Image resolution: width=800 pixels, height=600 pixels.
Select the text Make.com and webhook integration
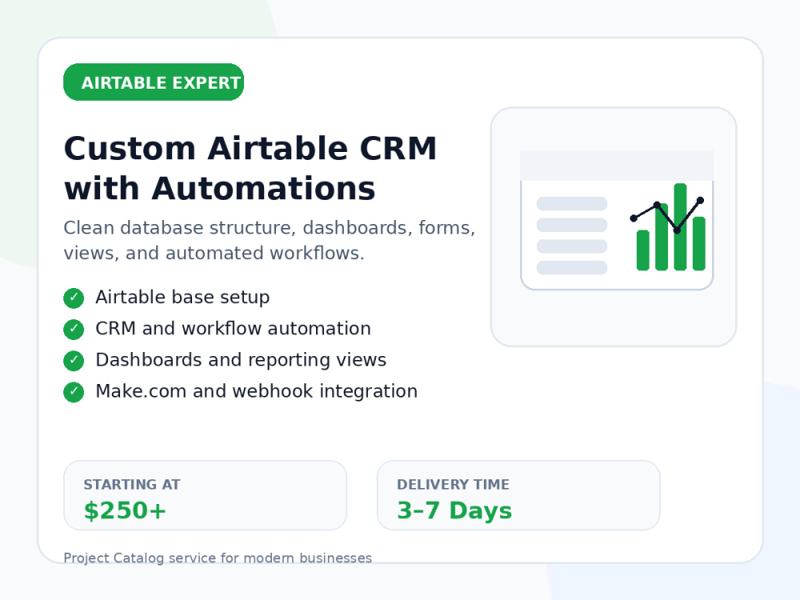pyautogui.click(x=257, y=391)
